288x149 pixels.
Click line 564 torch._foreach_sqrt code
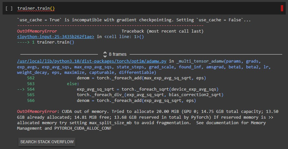147,89
